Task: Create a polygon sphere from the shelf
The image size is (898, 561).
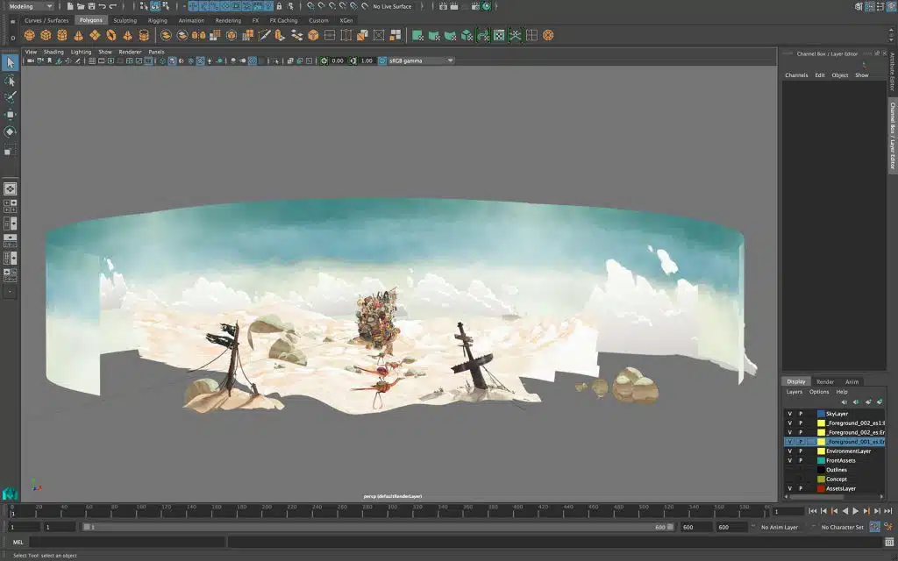Action: [29, 36]
